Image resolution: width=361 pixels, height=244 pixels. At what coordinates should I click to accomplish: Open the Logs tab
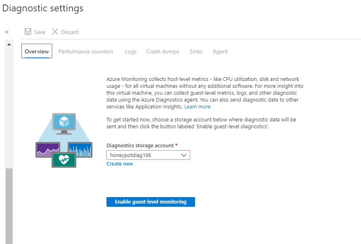click(130, 51)
